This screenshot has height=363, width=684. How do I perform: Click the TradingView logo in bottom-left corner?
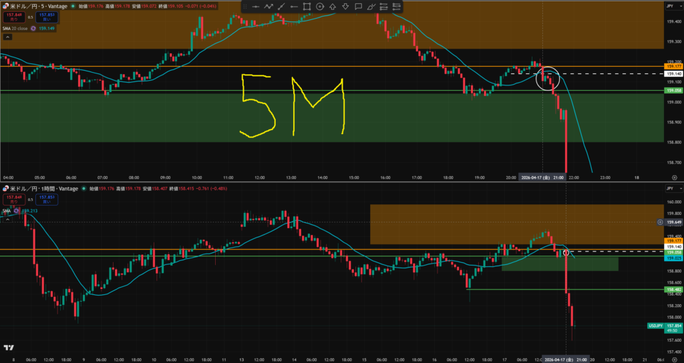(x=9, y=347)
